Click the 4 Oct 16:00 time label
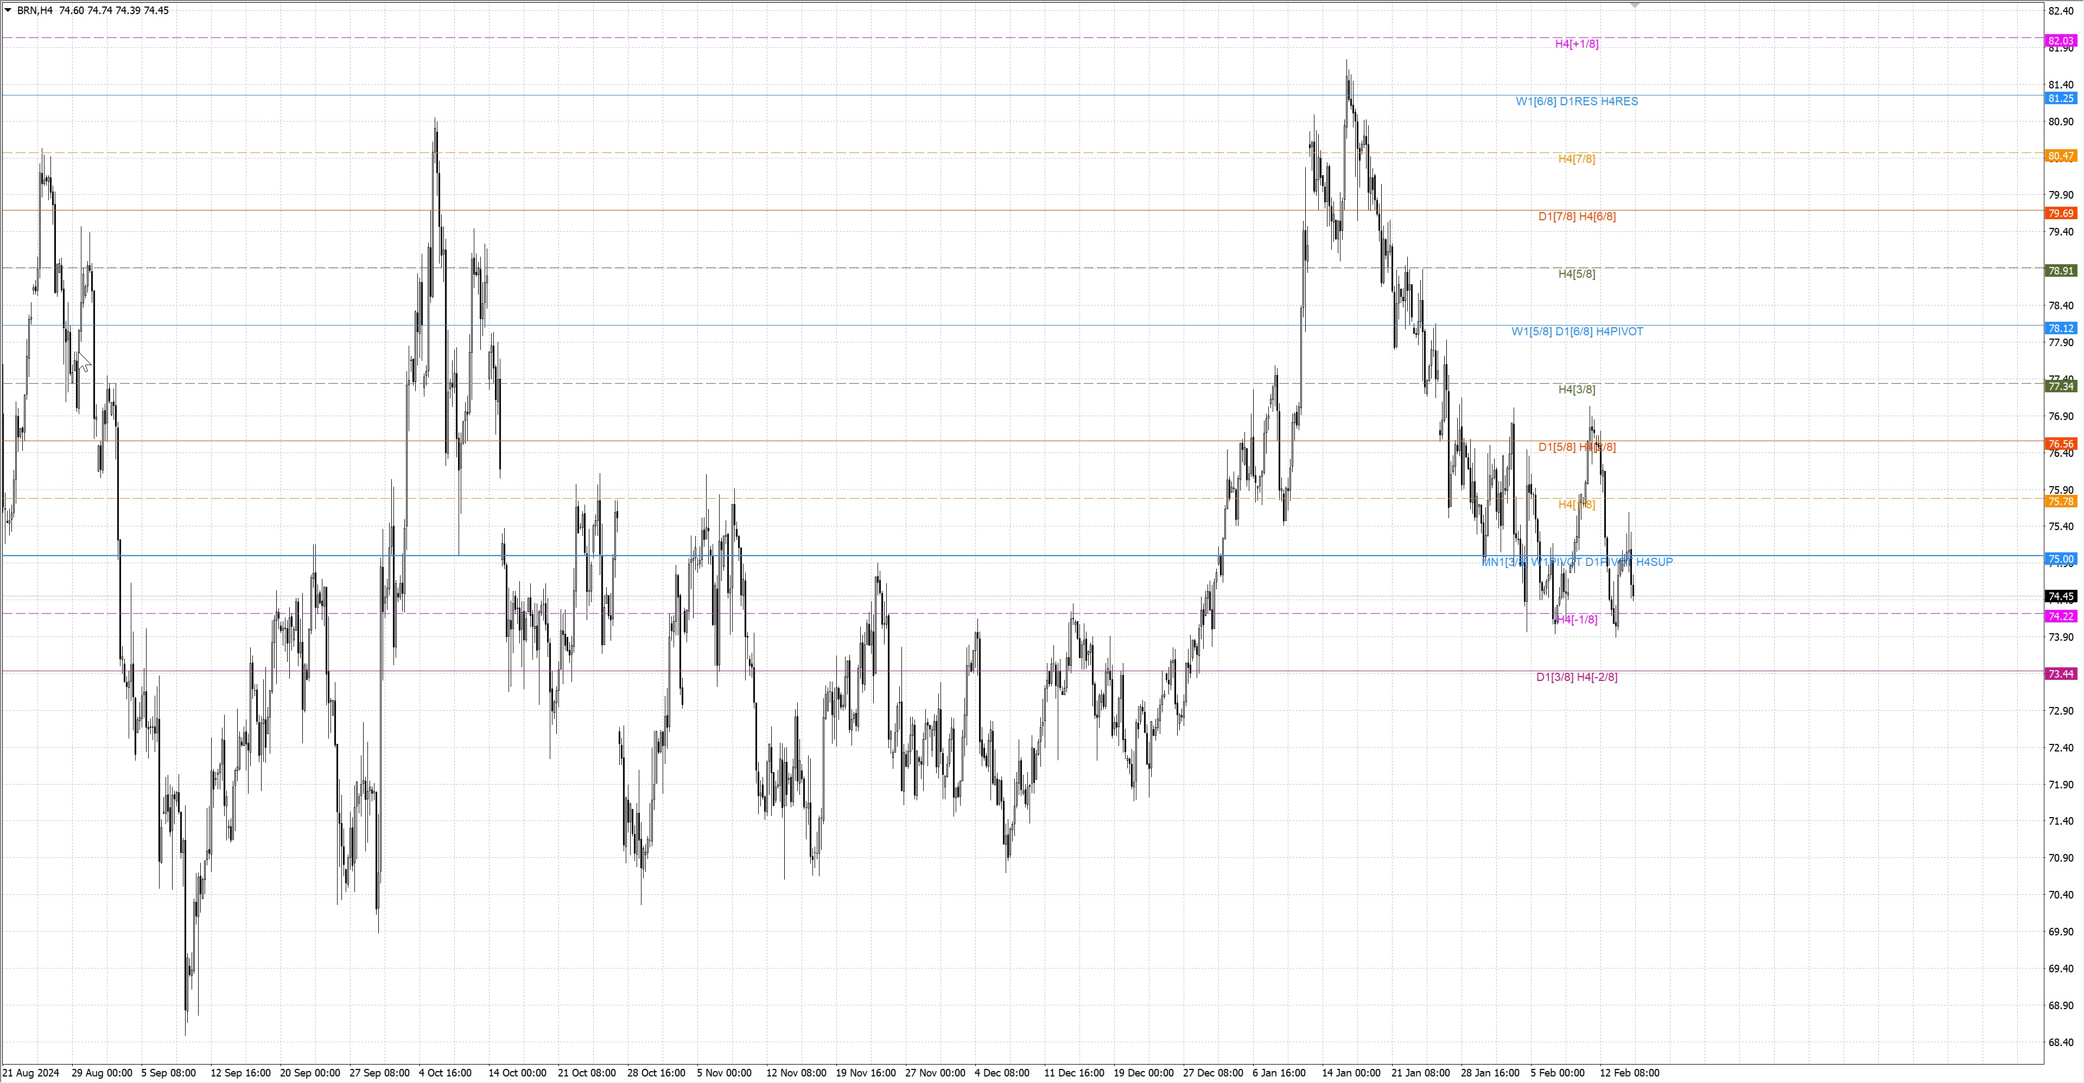Viewport: 2084px width, 1083px height. pos(445,1073)
